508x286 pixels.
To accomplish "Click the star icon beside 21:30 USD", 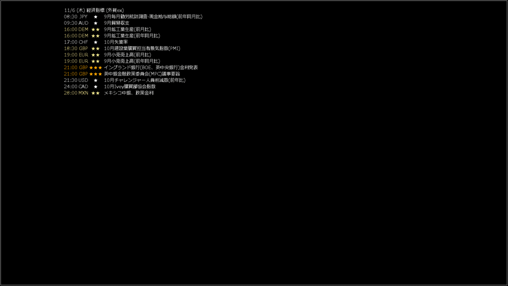I will click(x=96, y=80).
